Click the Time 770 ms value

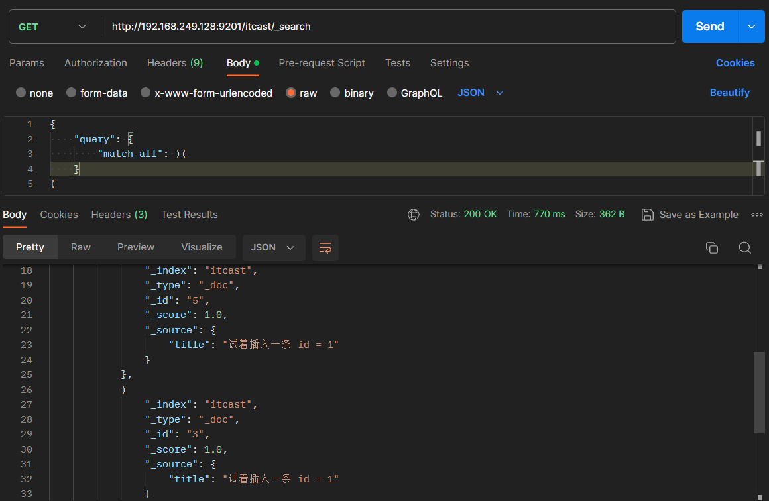[x=536, y=214]
